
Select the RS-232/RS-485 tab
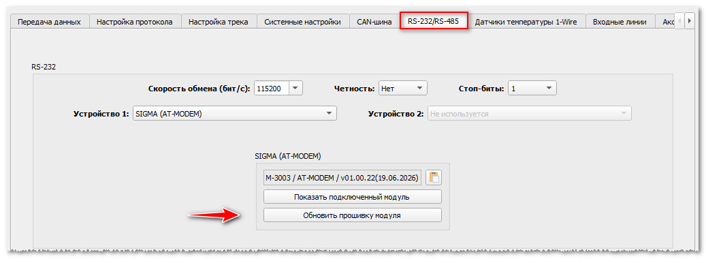434,21
